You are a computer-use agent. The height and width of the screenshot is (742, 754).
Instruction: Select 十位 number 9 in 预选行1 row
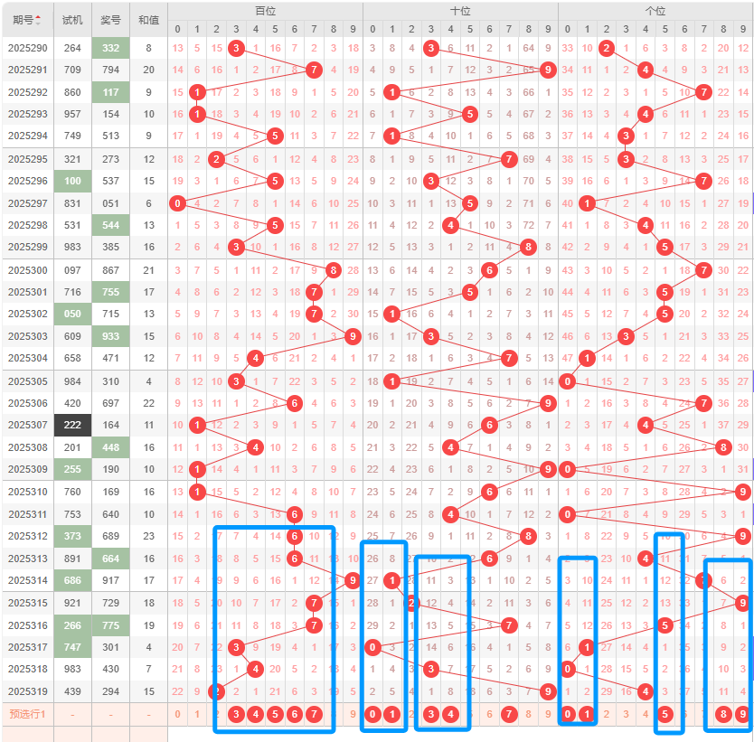(x=548, y=714)
